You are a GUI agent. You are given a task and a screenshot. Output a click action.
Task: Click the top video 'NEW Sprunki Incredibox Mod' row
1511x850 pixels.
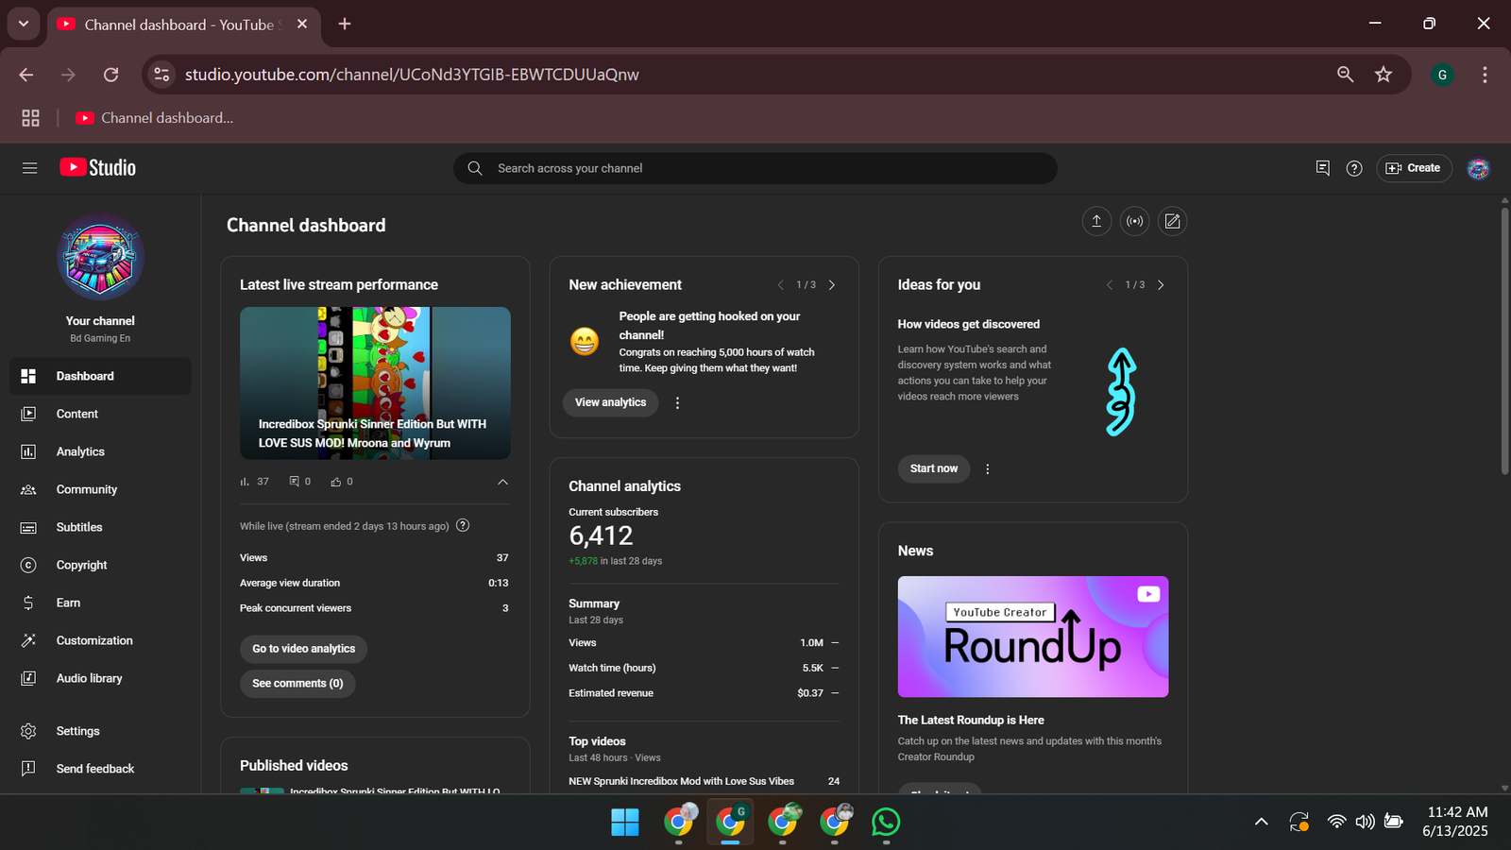[704, 781]
